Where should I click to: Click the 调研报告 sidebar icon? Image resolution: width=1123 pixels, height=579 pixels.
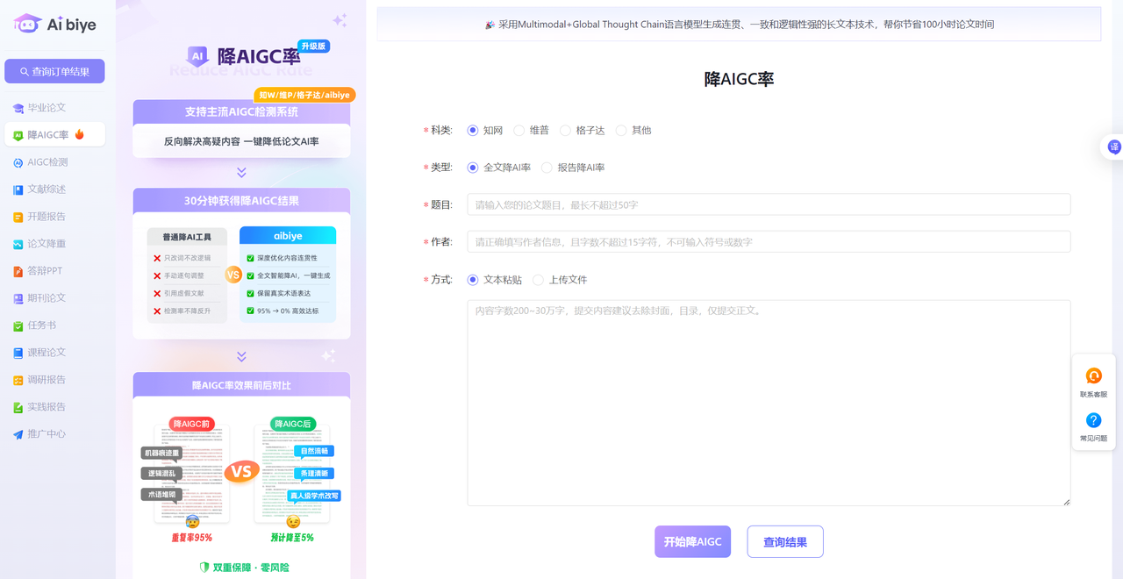[18, 380]
